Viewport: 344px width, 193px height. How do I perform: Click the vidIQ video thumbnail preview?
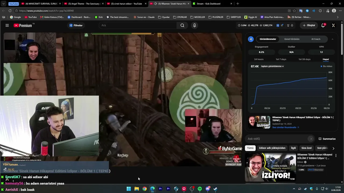(x=259, y=122)
